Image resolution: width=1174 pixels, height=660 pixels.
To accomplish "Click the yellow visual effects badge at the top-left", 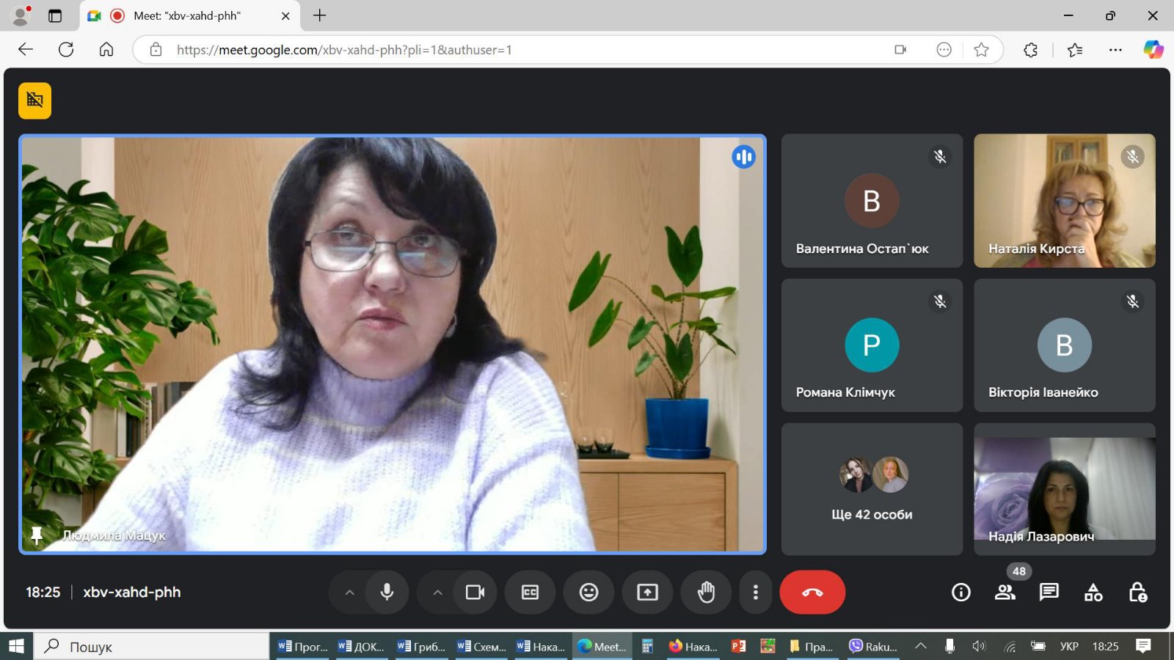I will pyautogui.click(x=34, y=100).
